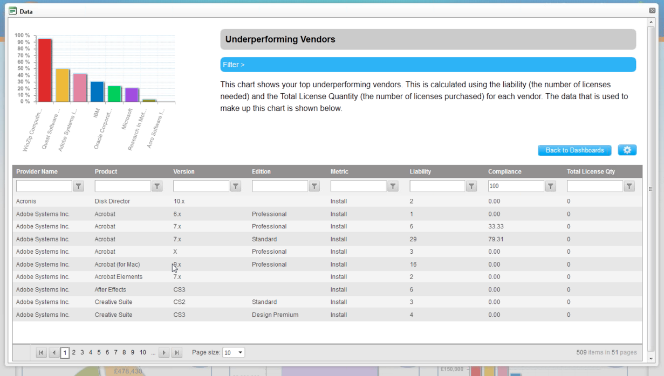This screenshot has width=664, height=376.
Task: Go to page 4
Action: 91,352
